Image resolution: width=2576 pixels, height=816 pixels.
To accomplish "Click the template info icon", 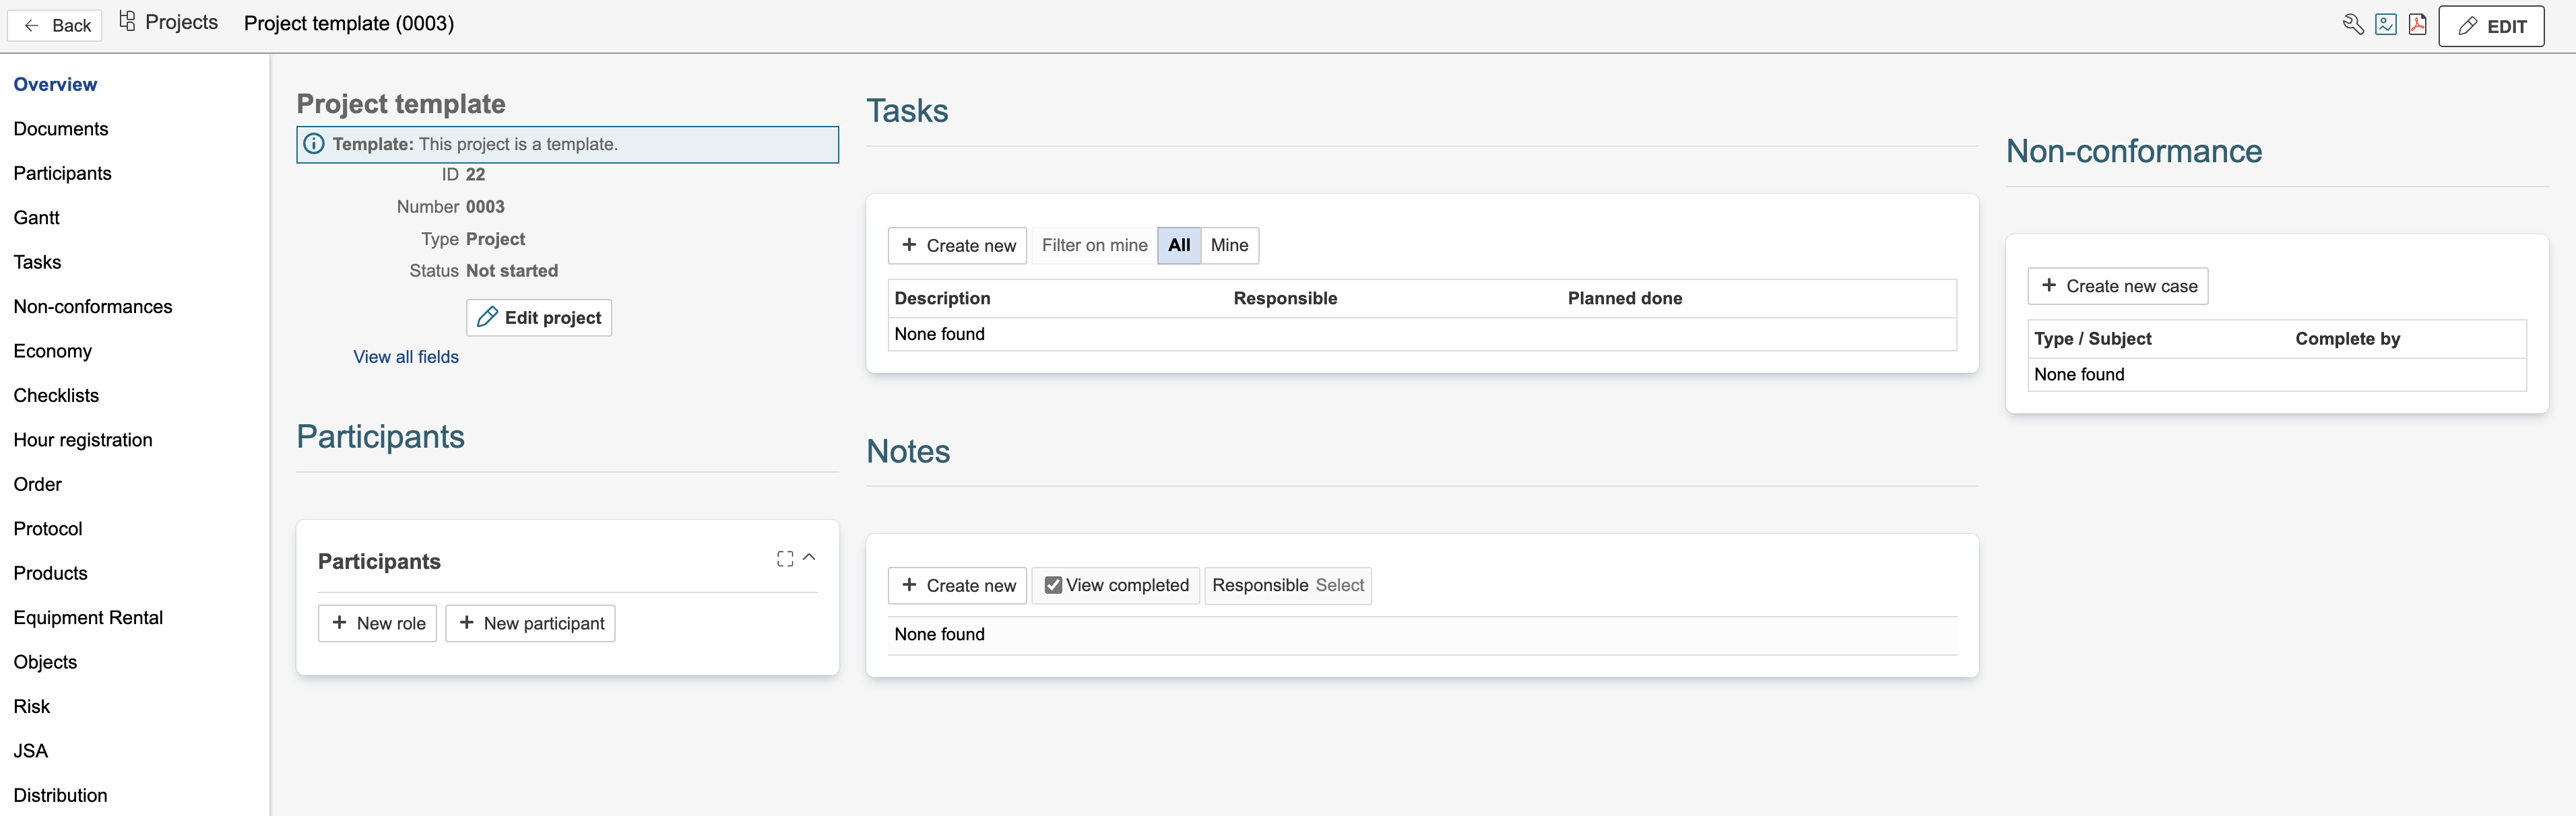I will [x=314, y=144].
